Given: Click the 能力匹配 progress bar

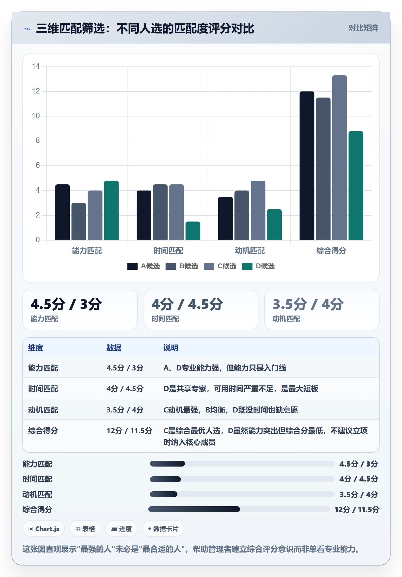Looking at the screenshot, I should tap(242, 464).
